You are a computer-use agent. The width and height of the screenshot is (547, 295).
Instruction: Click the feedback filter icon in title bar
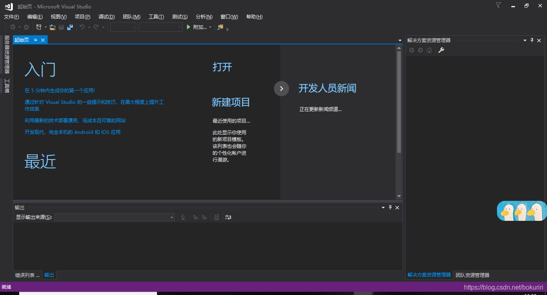[498, 5]
